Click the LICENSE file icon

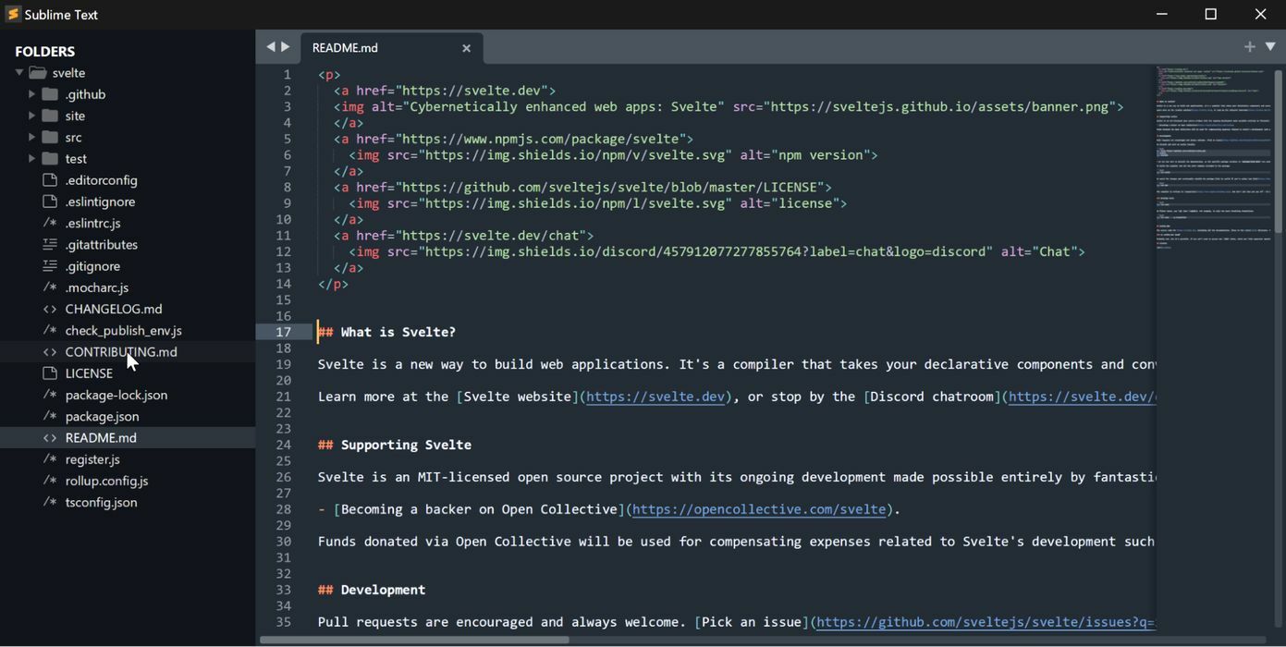pyautogui.click(x=50, y=373)
